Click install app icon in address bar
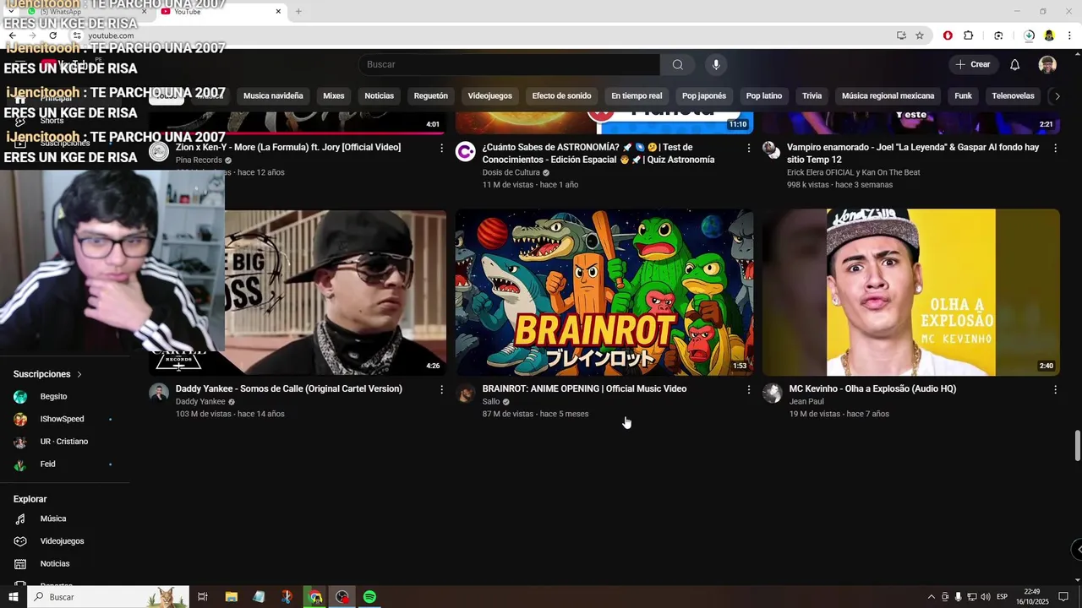The width and height of the screenshot is (1082, 608). [901, 35]
